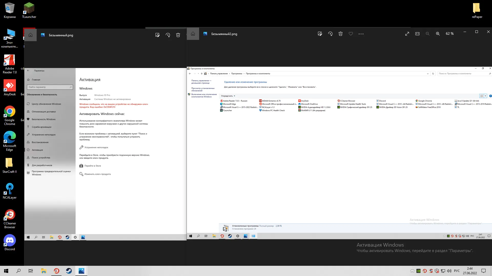Select the Корзина recycle bin desktop icon

click(9, 10)
